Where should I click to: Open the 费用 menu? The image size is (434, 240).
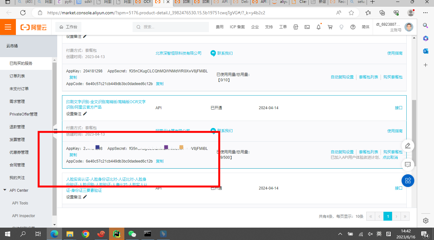(220, 27)
